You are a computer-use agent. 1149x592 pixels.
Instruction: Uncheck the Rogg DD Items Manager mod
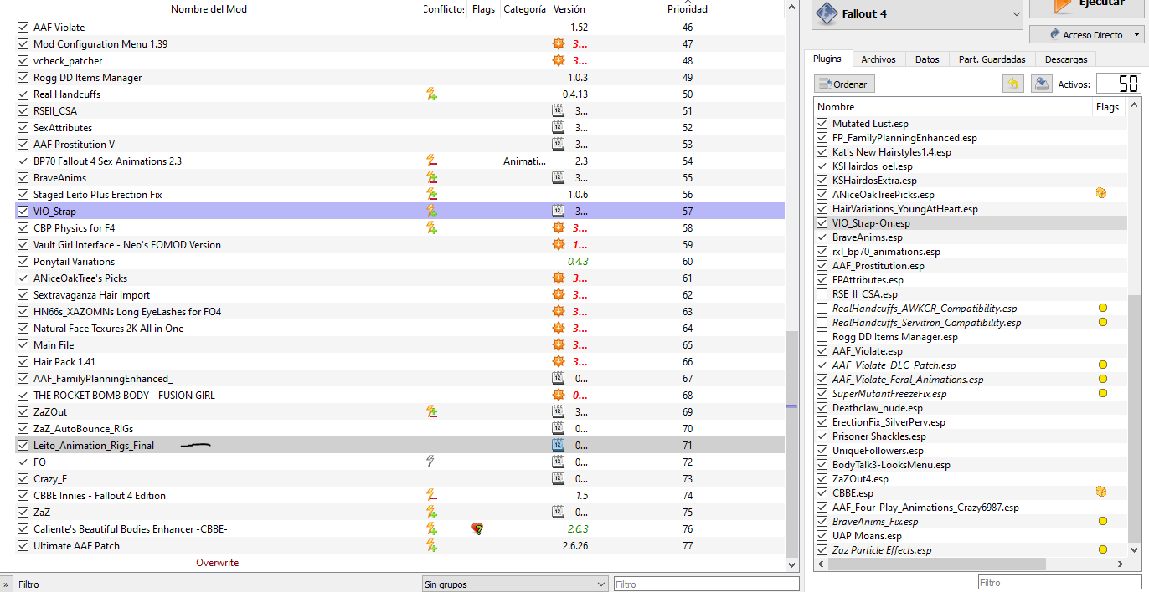23,78
